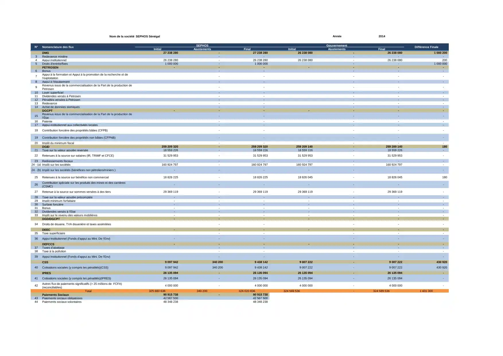
Task: Select the Gouvernement group header
Action: [337, 45]
